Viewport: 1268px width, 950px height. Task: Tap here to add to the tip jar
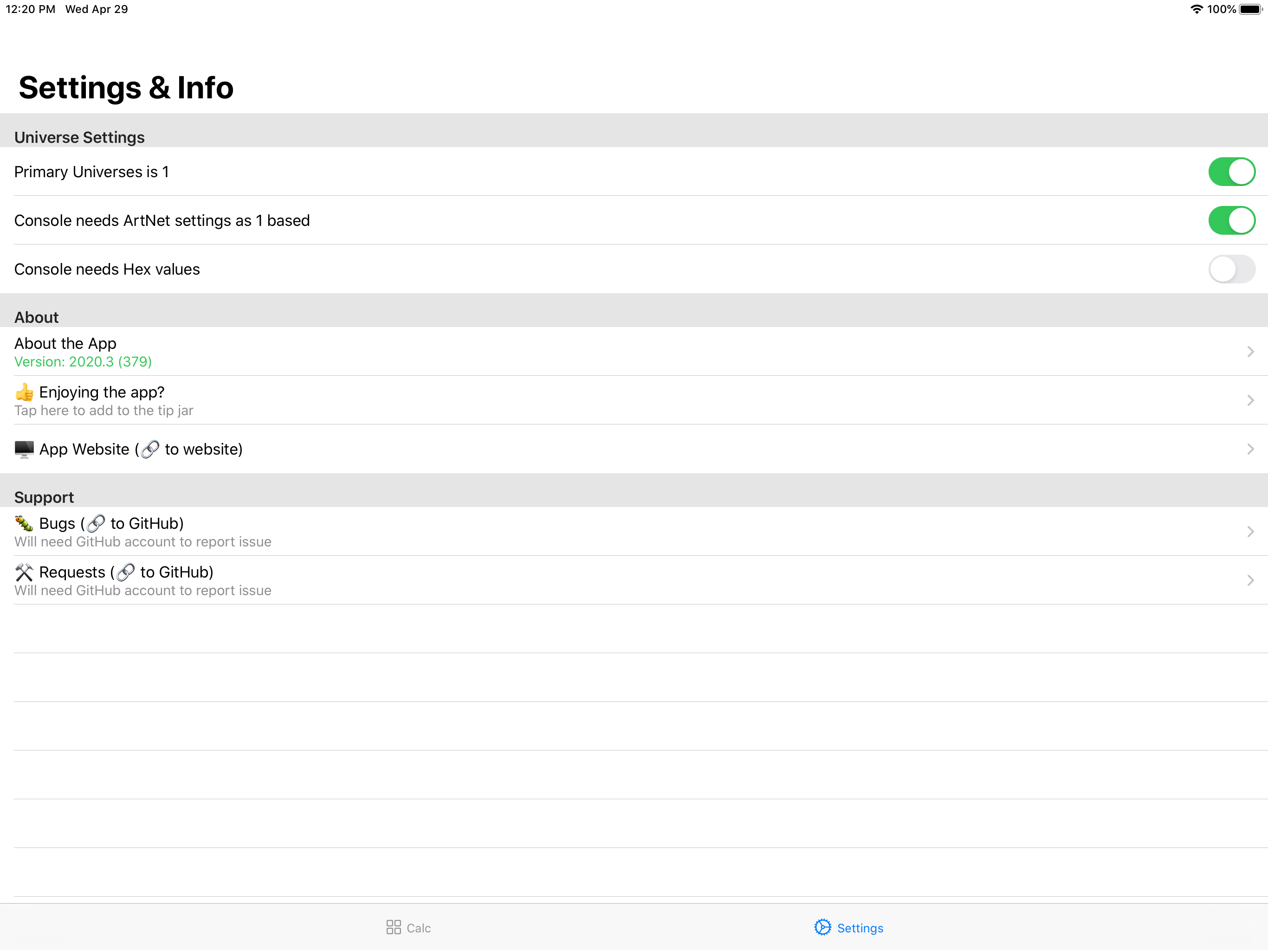tap(104, 411)
